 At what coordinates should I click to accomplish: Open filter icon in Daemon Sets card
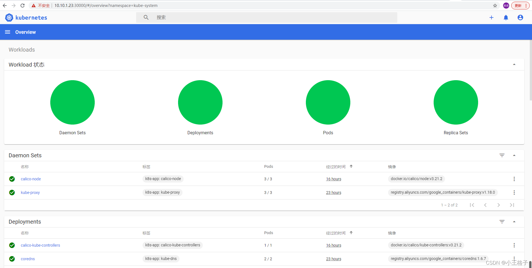[502, 155]
